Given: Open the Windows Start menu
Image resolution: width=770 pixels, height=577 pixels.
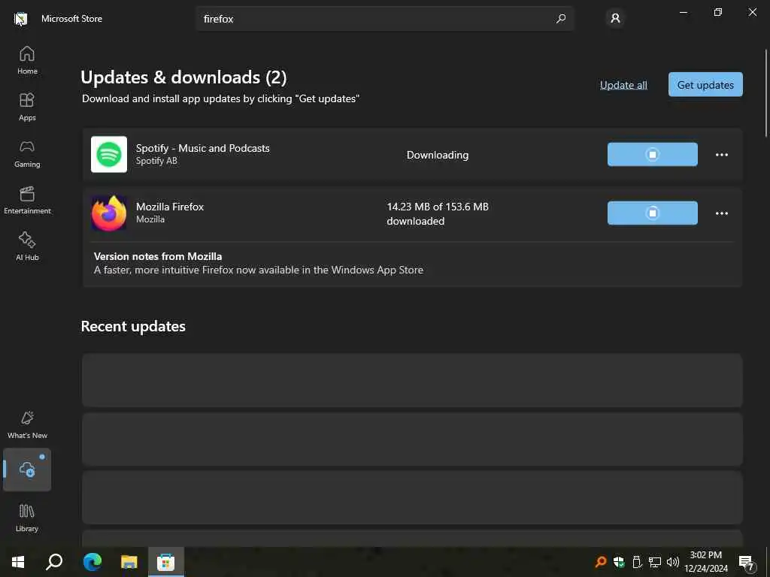Looking at the screenshot, I should [x=18, y=562].
